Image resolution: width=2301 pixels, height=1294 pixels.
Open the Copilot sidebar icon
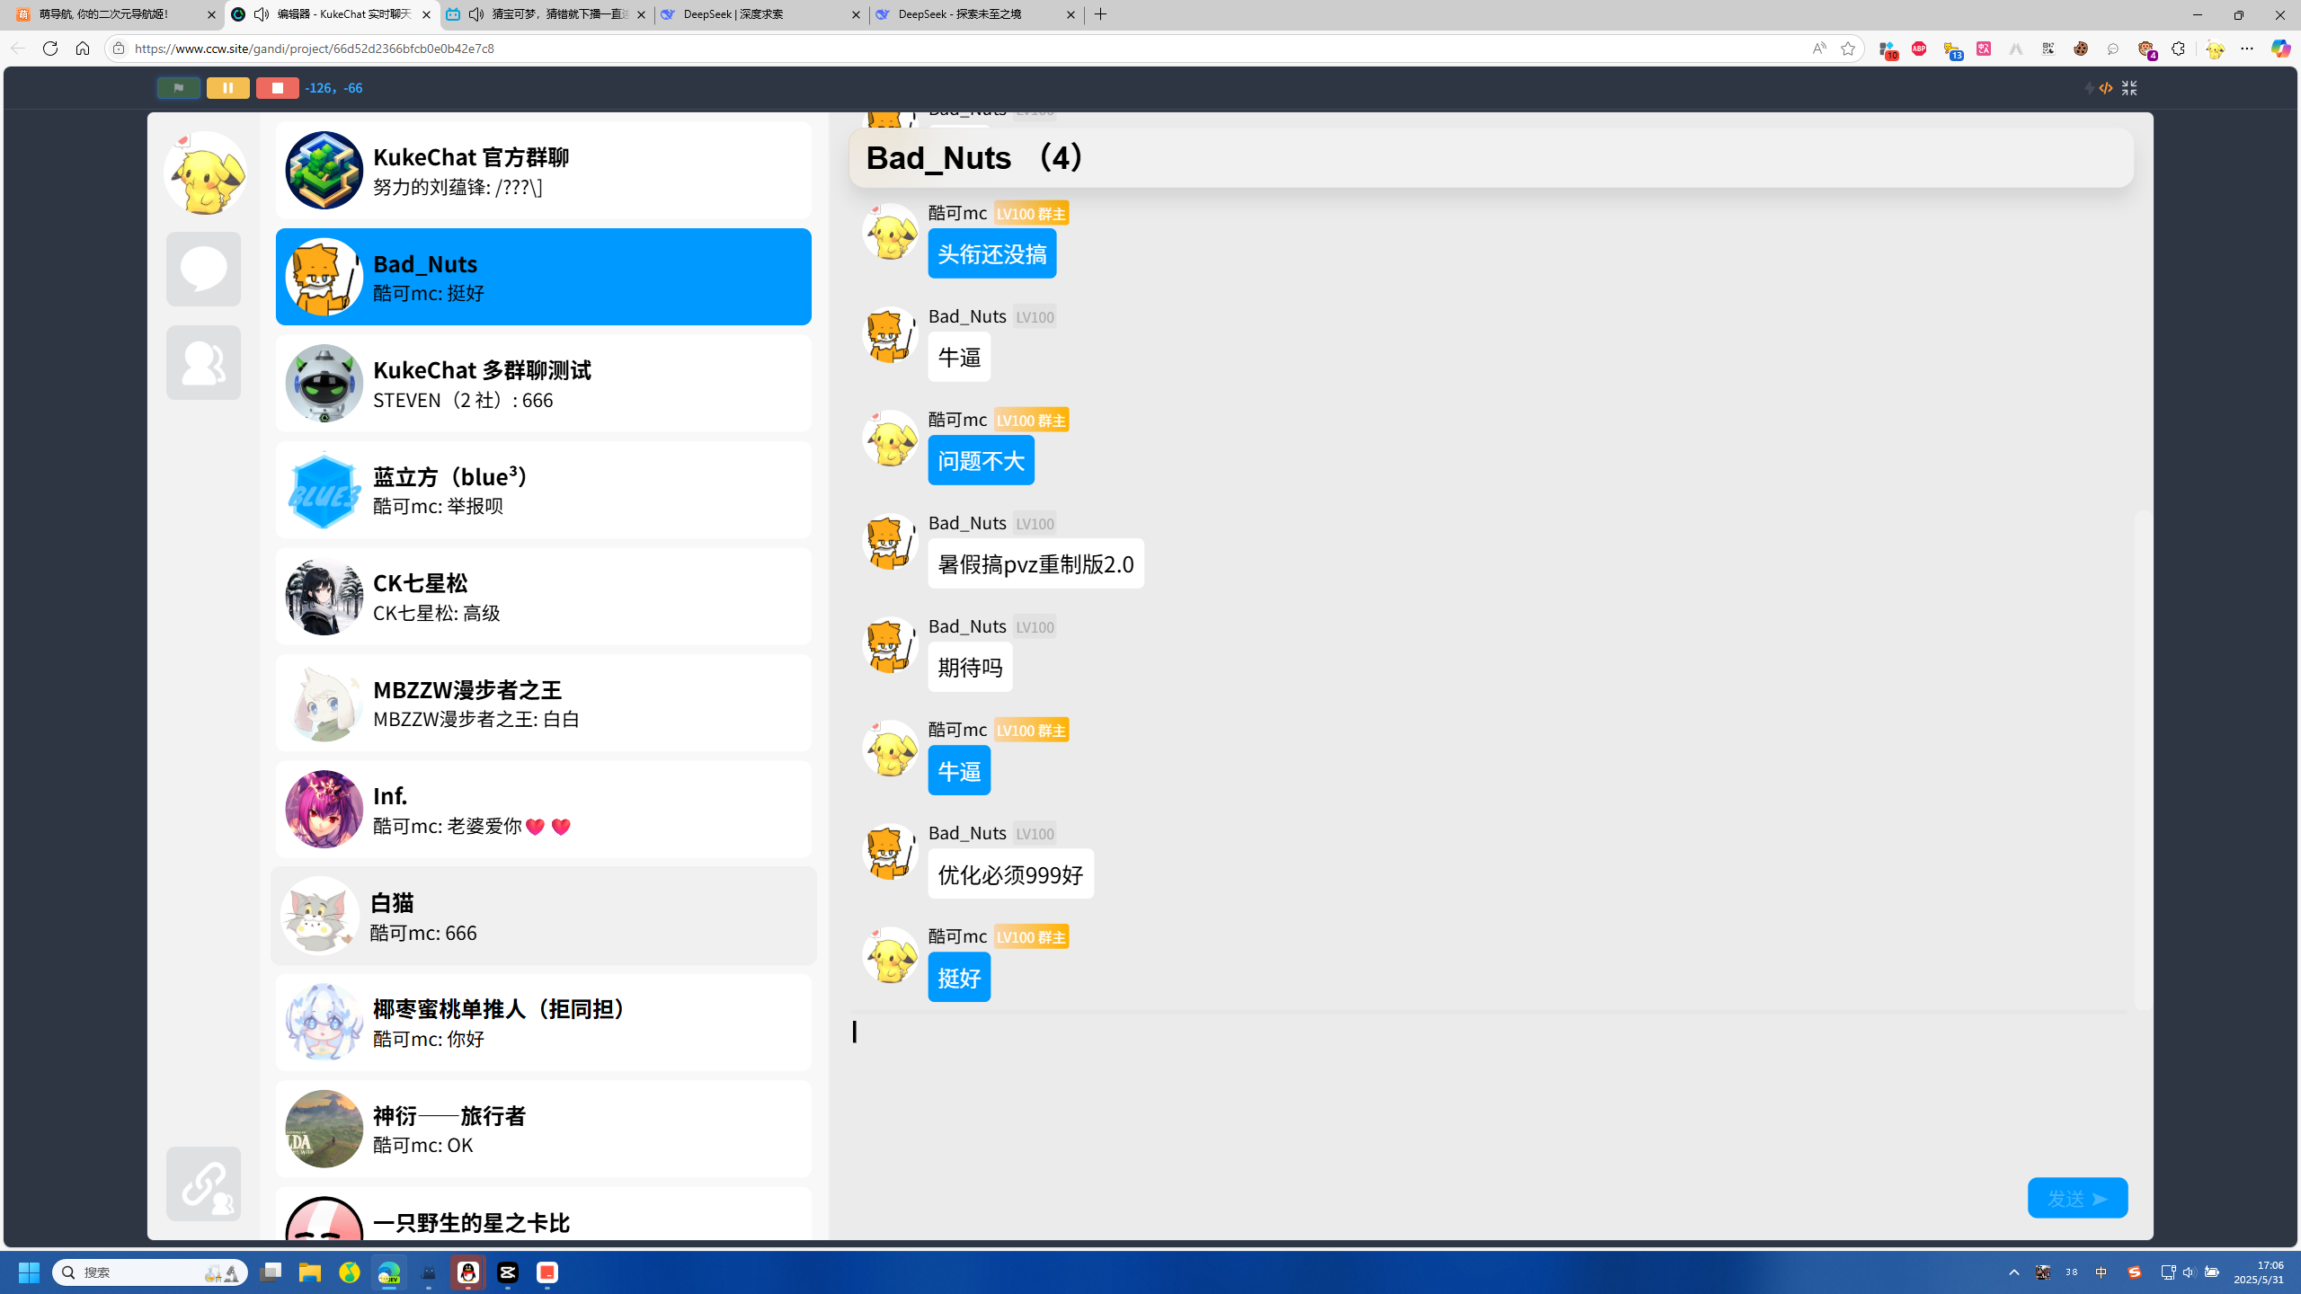pyautogui.click(x=2280, y=49)
